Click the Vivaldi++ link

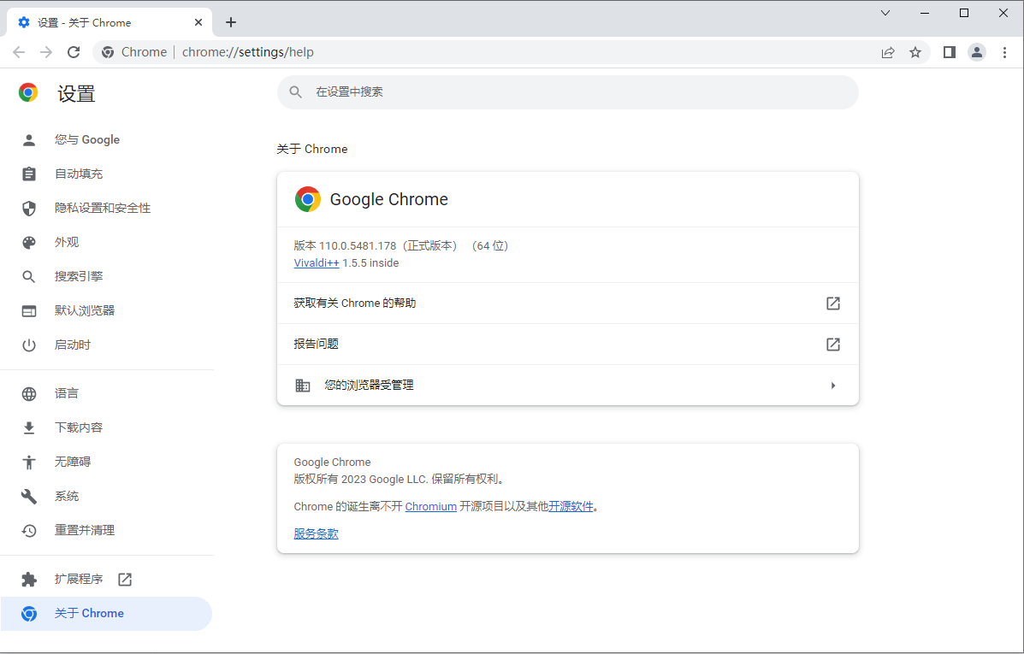coord(316,262)
